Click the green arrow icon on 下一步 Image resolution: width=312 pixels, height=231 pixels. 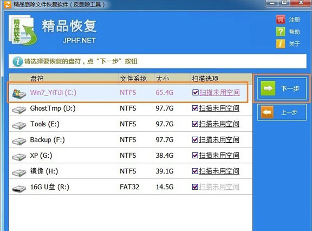tap(268, 88)
